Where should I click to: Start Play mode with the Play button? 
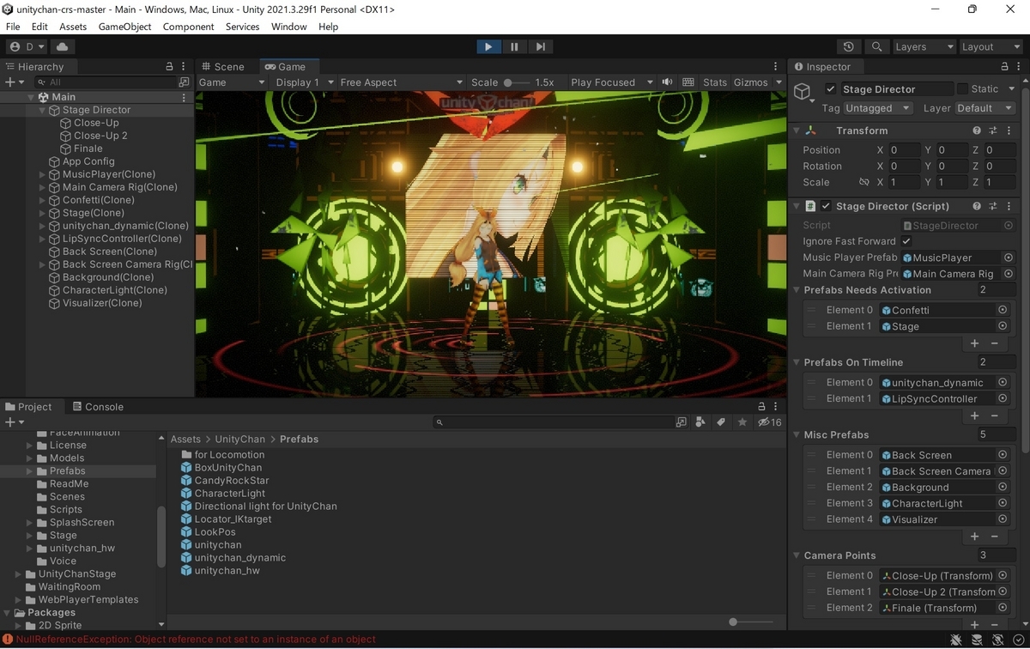[488, 46]
